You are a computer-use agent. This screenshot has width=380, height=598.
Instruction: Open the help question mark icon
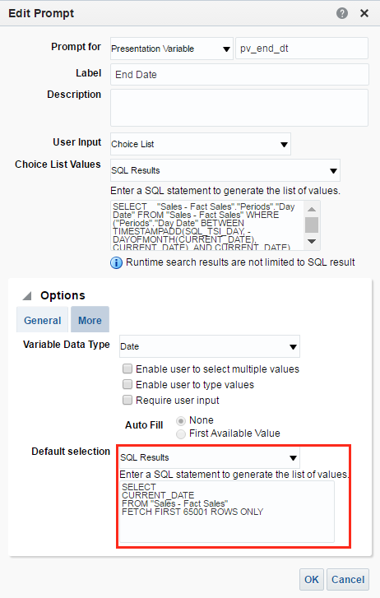click(342, 13)
